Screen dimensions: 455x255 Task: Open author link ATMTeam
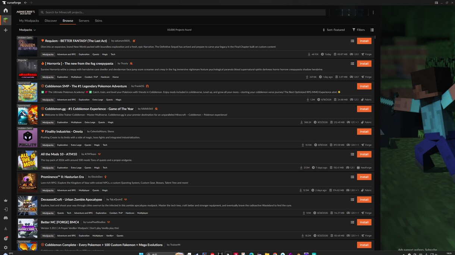pos(91,154)
